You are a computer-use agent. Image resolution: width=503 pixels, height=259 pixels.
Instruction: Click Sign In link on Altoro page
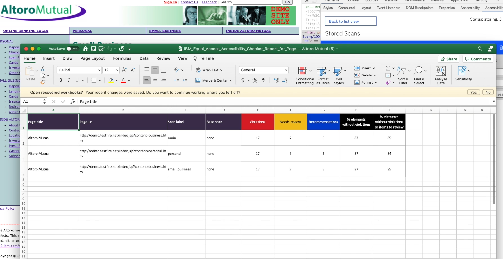171,2
